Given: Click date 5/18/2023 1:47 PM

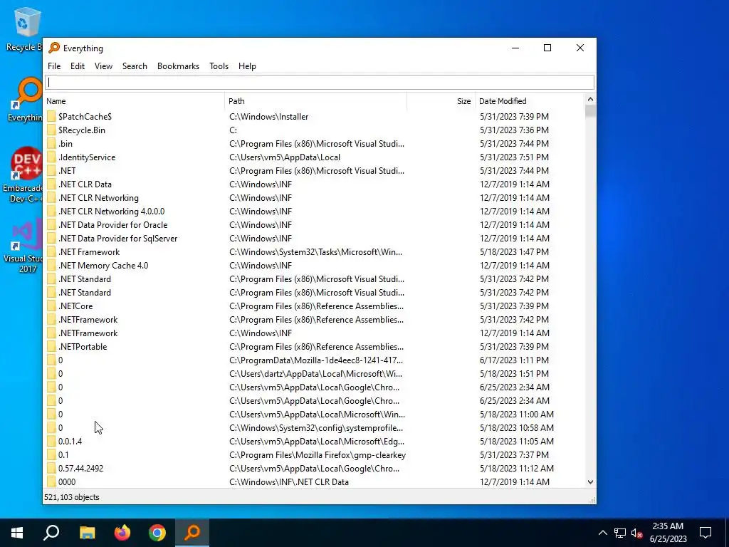Looking at the screenshot, I should (x=514, y=251).
